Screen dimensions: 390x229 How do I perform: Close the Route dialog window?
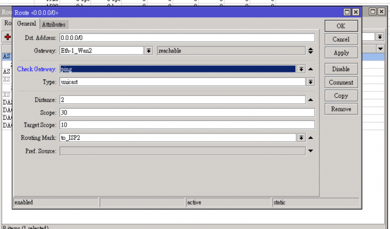pyautogui.click(x=356, y=12)
